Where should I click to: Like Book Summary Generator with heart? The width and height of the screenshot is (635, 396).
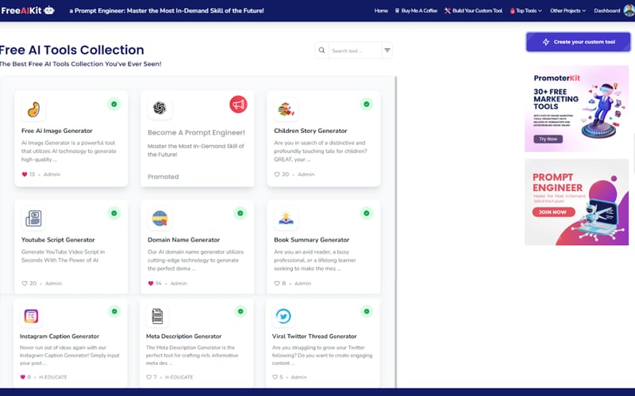coord(277,284)
